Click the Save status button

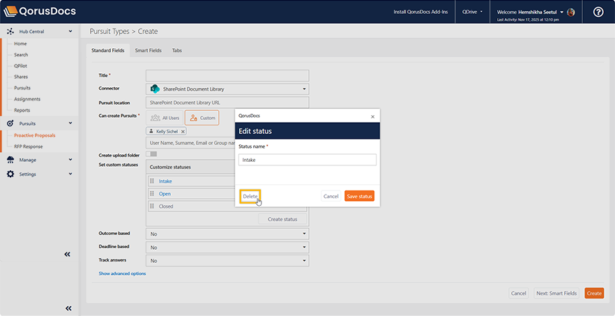pyautogui.click(x=360, y=197)
